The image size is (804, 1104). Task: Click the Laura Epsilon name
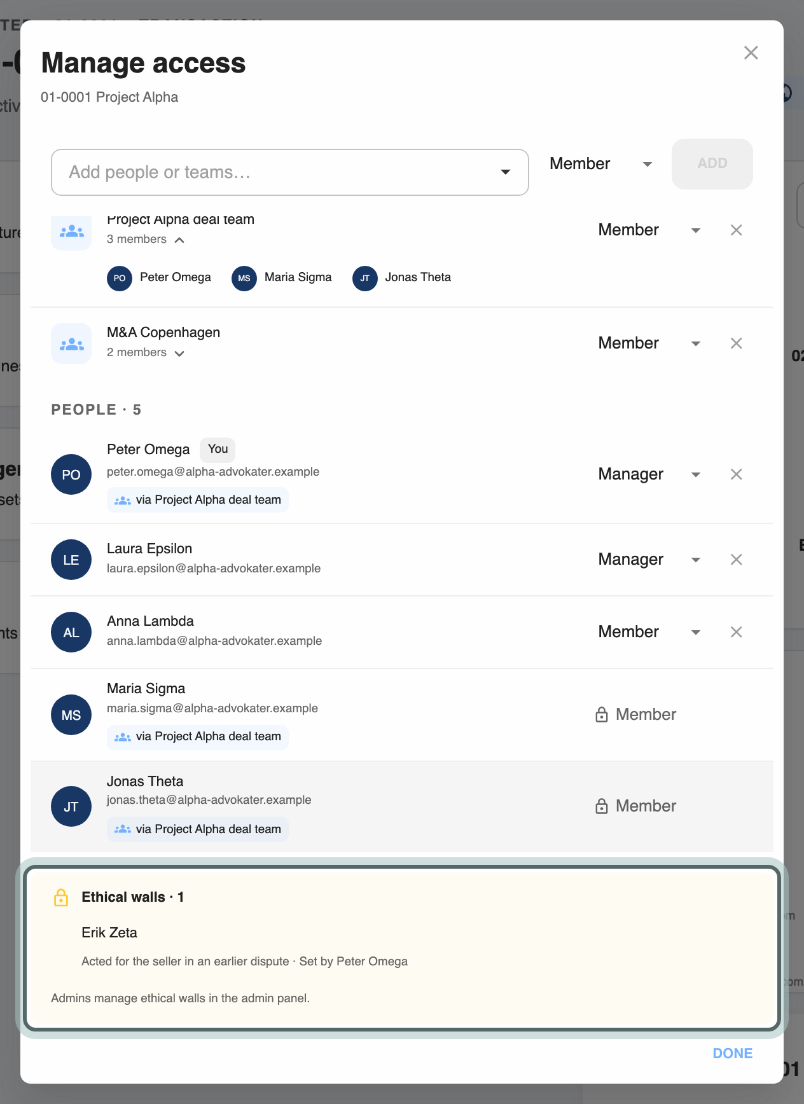149,549
